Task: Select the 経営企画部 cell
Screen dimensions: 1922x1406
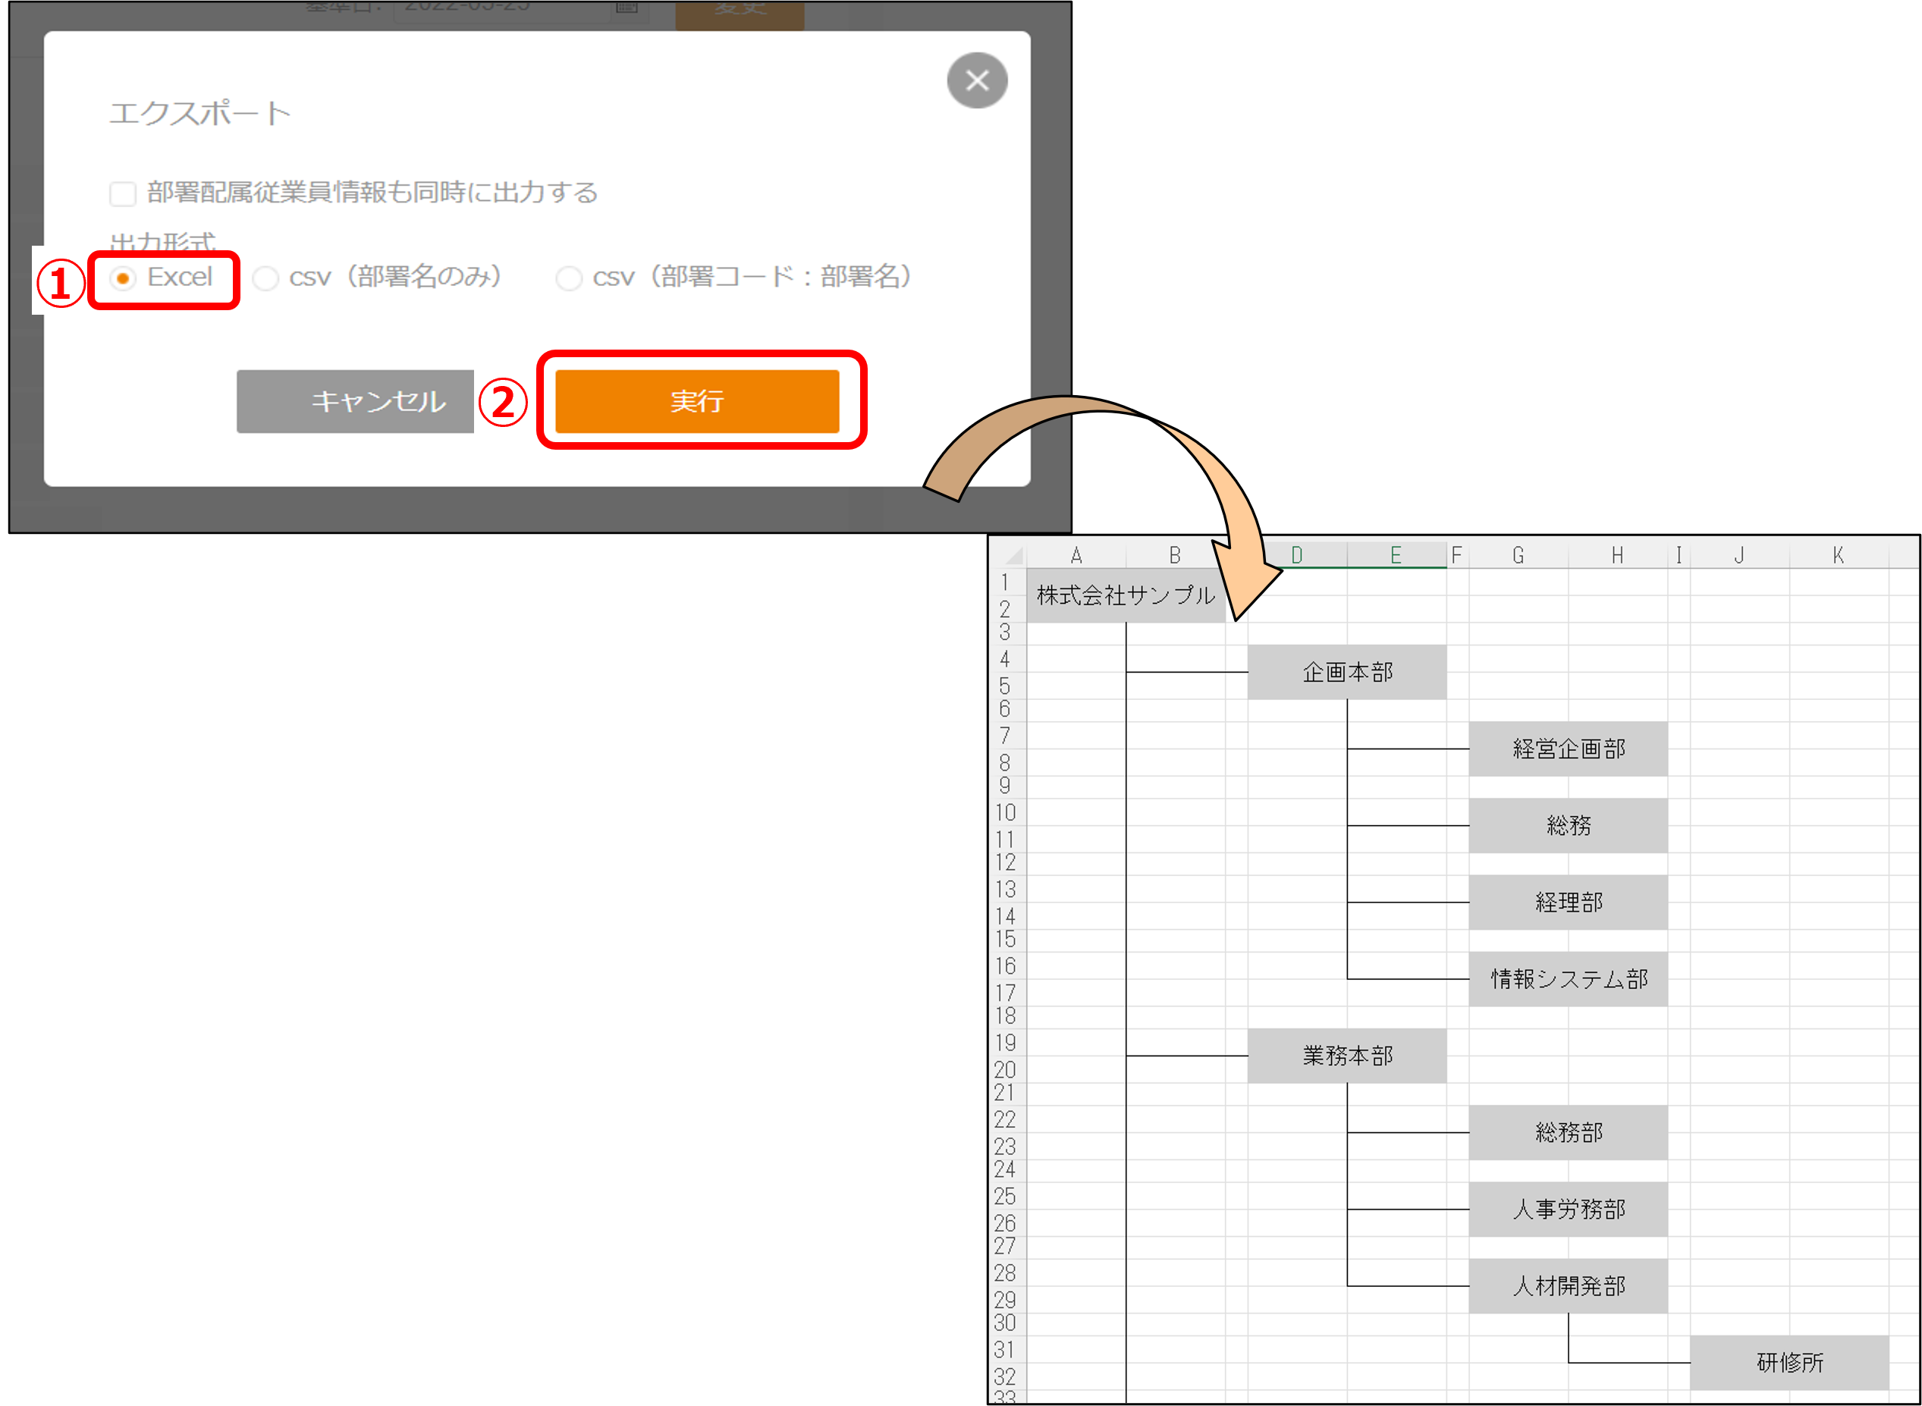Action: [1568, 749]
